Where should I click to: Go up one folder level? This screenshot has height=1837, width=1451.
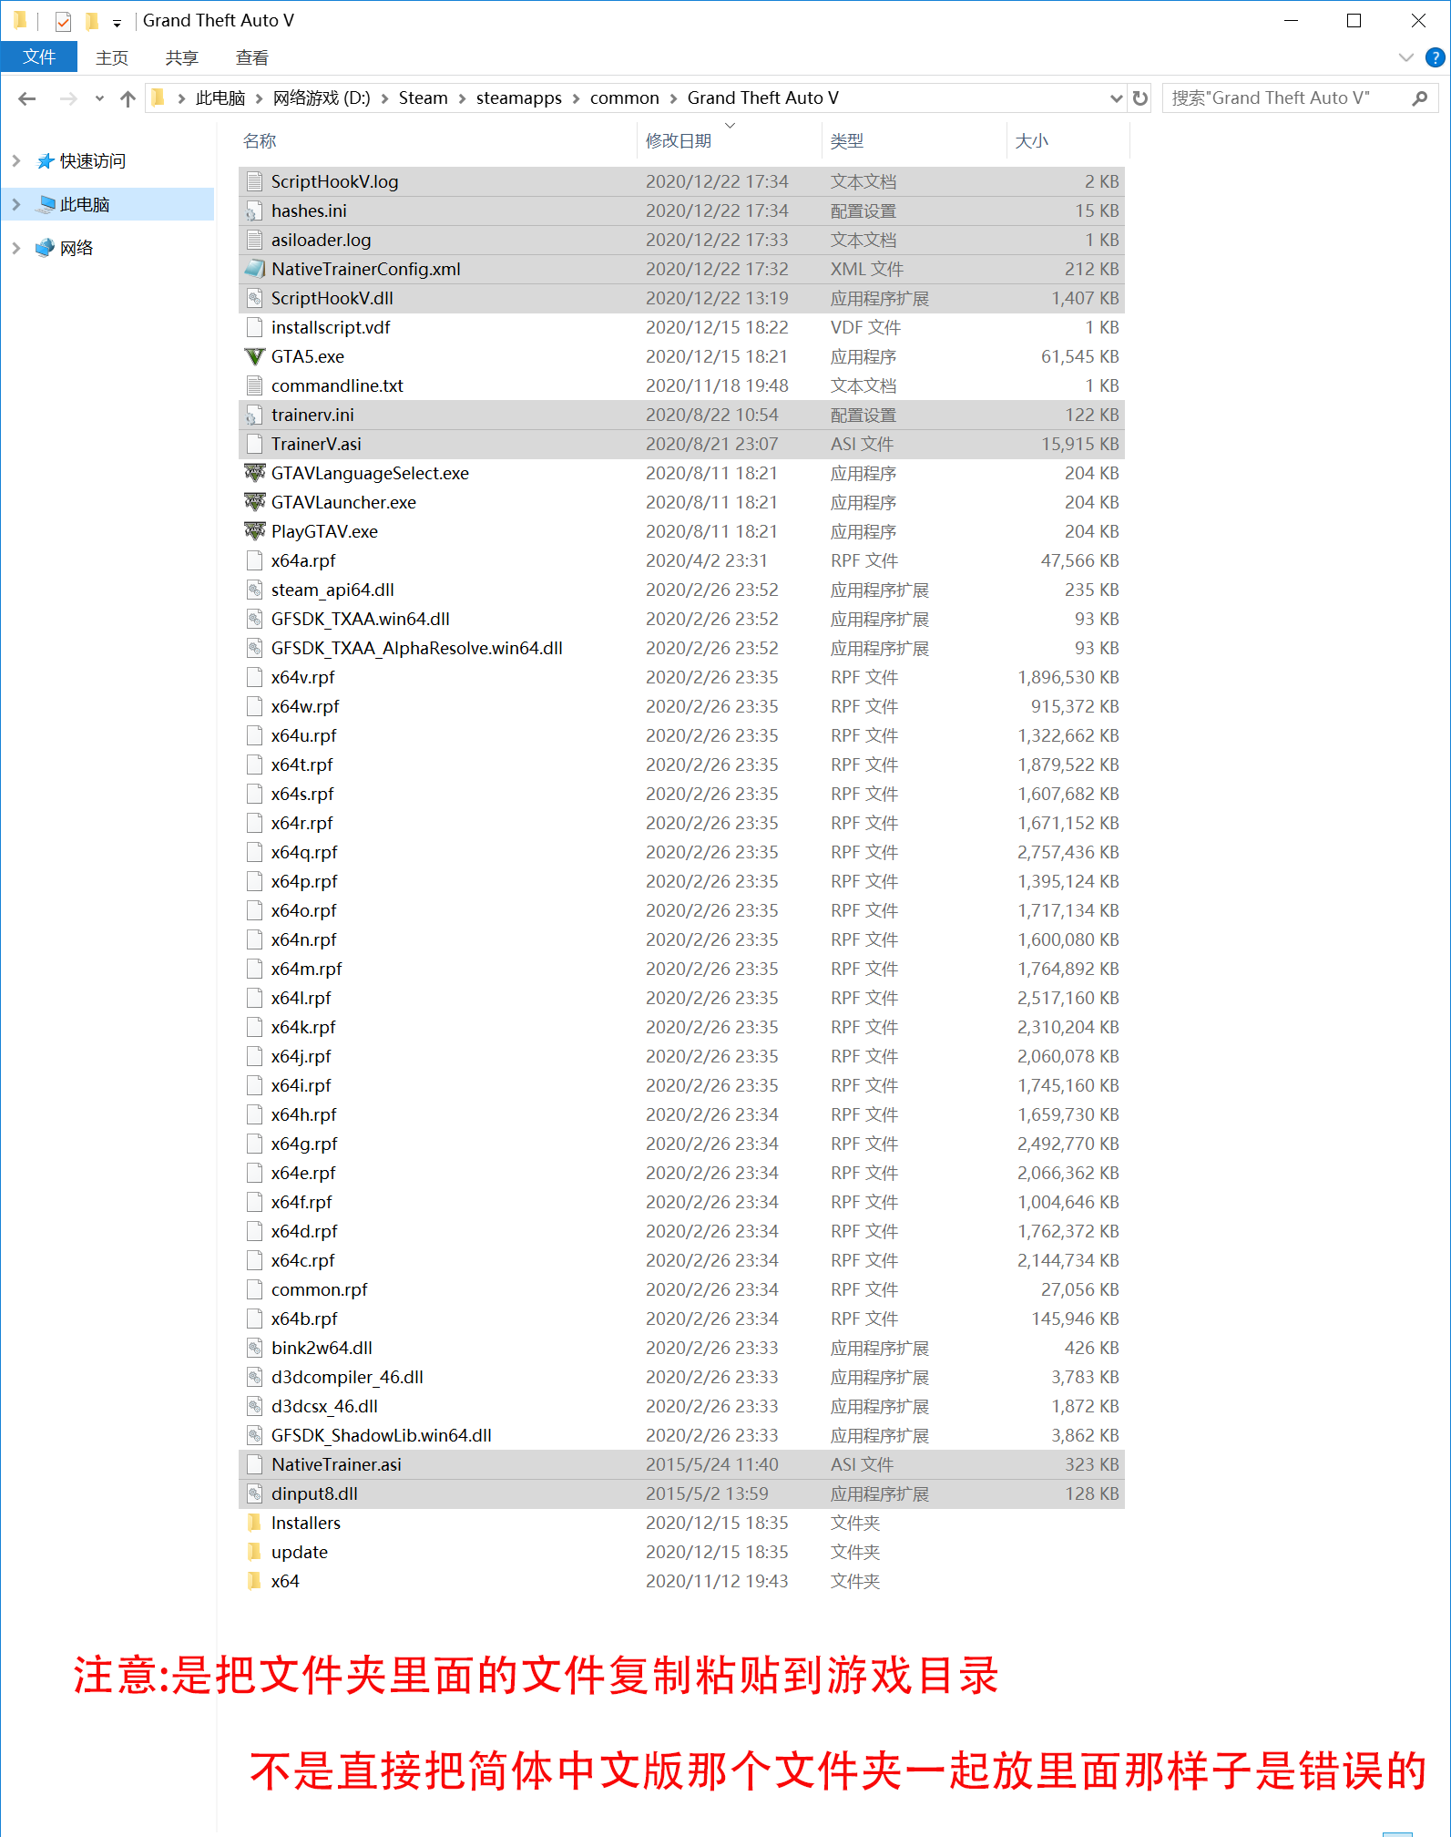pyautogui.click(x=128, y=98)
